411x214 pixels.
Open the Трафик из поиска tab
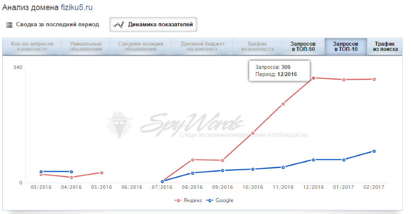point(386,47)
